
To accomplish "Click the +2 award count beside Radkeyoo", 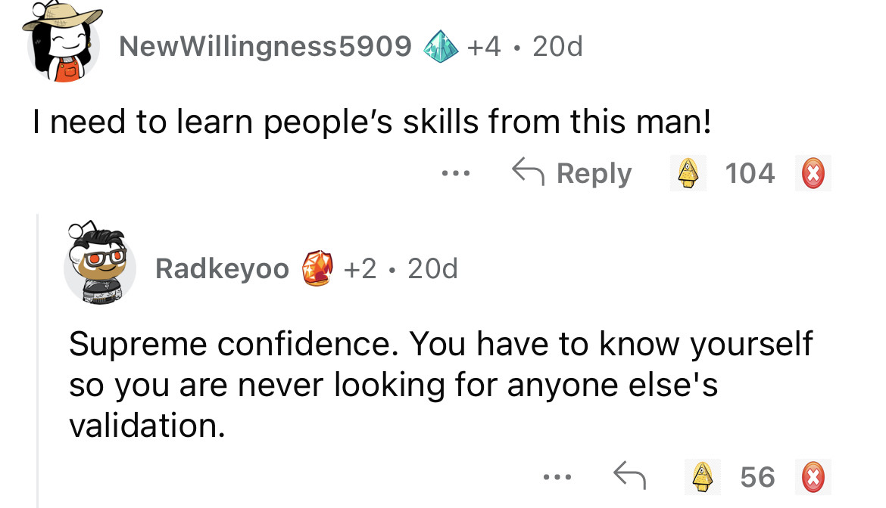I will point(360,268).
